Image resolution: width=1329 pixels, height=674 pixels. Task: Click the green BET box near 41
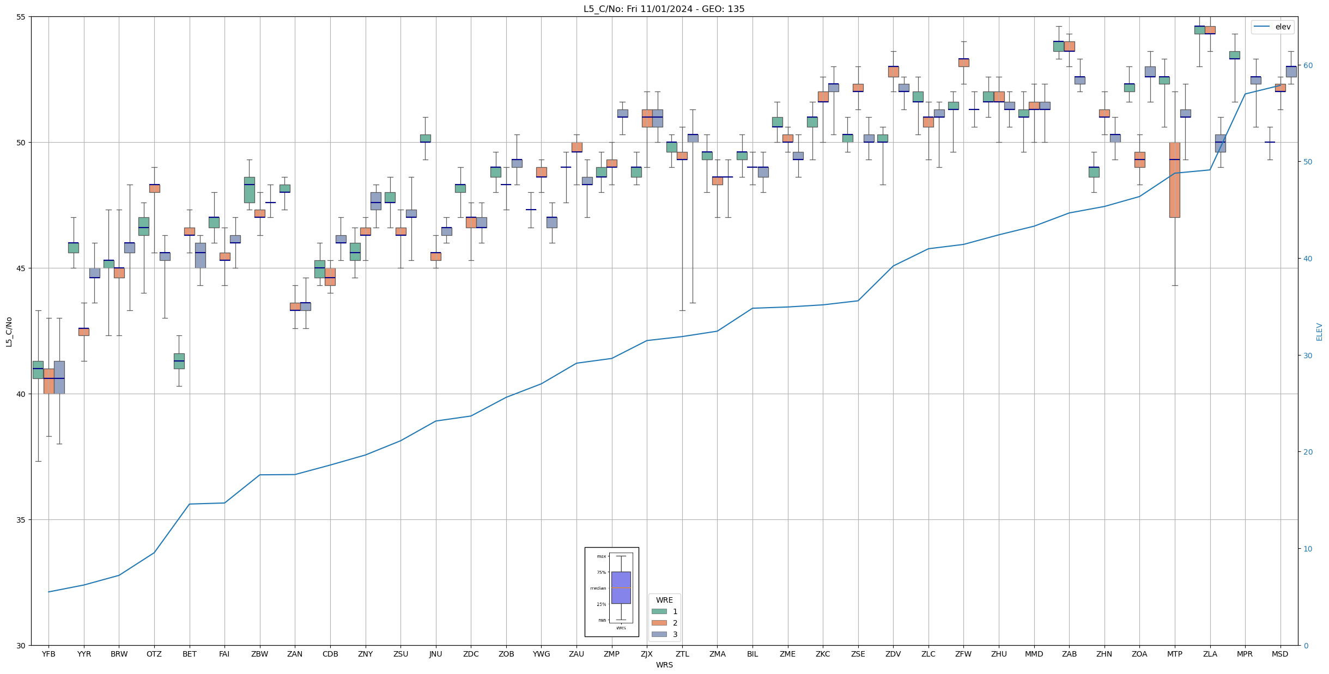click(179, 361)
